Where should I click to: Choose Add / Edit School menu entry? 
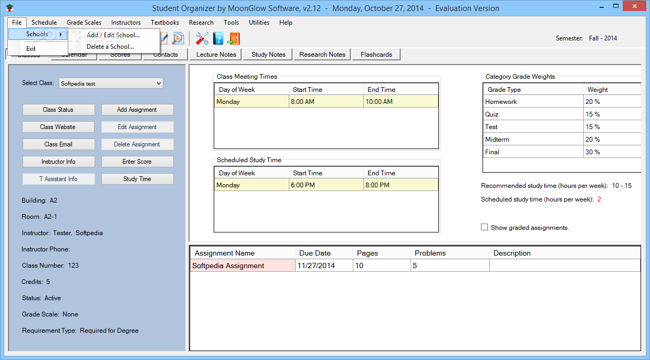click(x=113, y=35)
